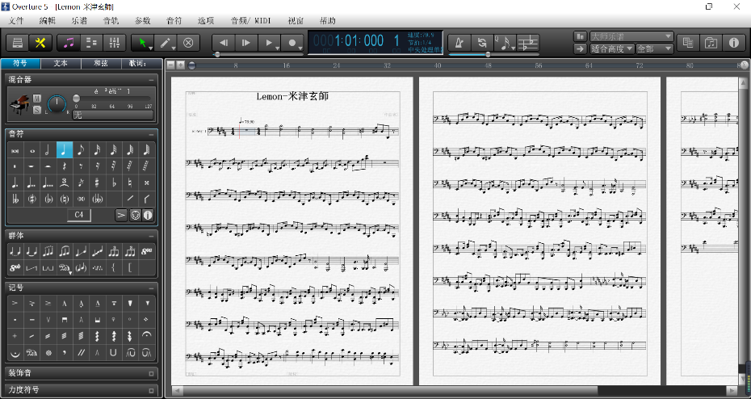Image resolution: width=751 pixels, height=399 pixels.
Task: Open the eraser circle-X tool
Action: coord(188,43)
